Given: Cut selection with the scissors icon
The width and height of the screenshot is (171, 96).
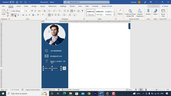Looking at the screenshot, I should pyautogui.click(x=7, y=10).
